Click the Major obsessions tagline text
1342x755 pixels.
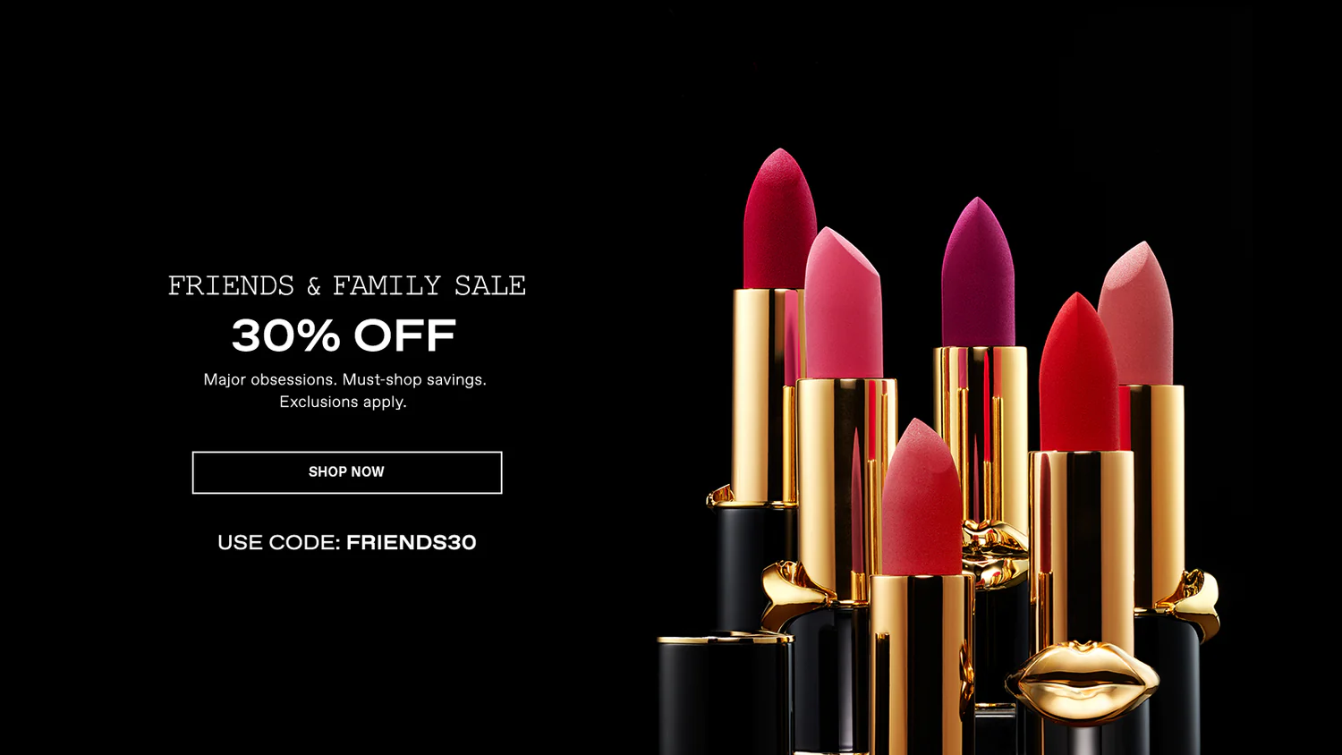344,379
